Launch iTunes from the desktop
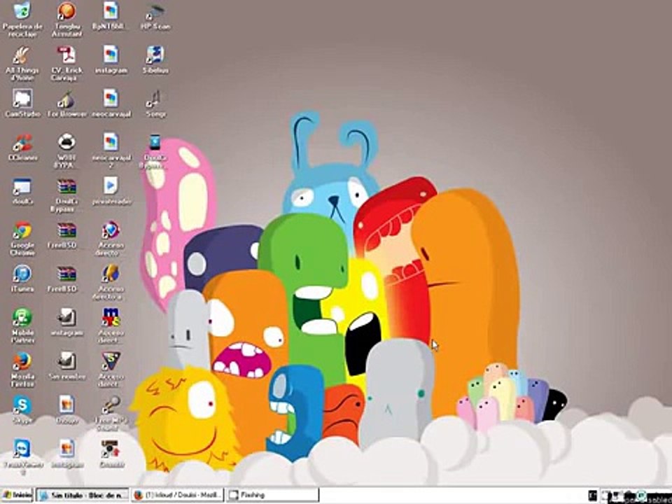The image size is (672, 504). (x=22, y=279)
